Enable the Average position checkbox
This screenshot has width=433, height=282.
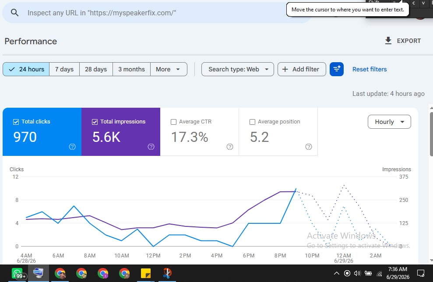(252, 122)
